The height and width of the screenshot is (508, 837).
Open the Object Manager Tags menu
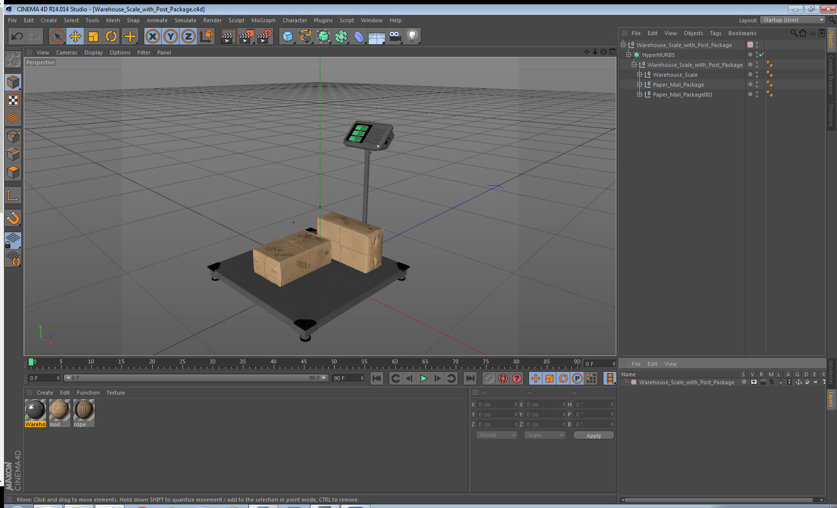[x=715, y=33]
